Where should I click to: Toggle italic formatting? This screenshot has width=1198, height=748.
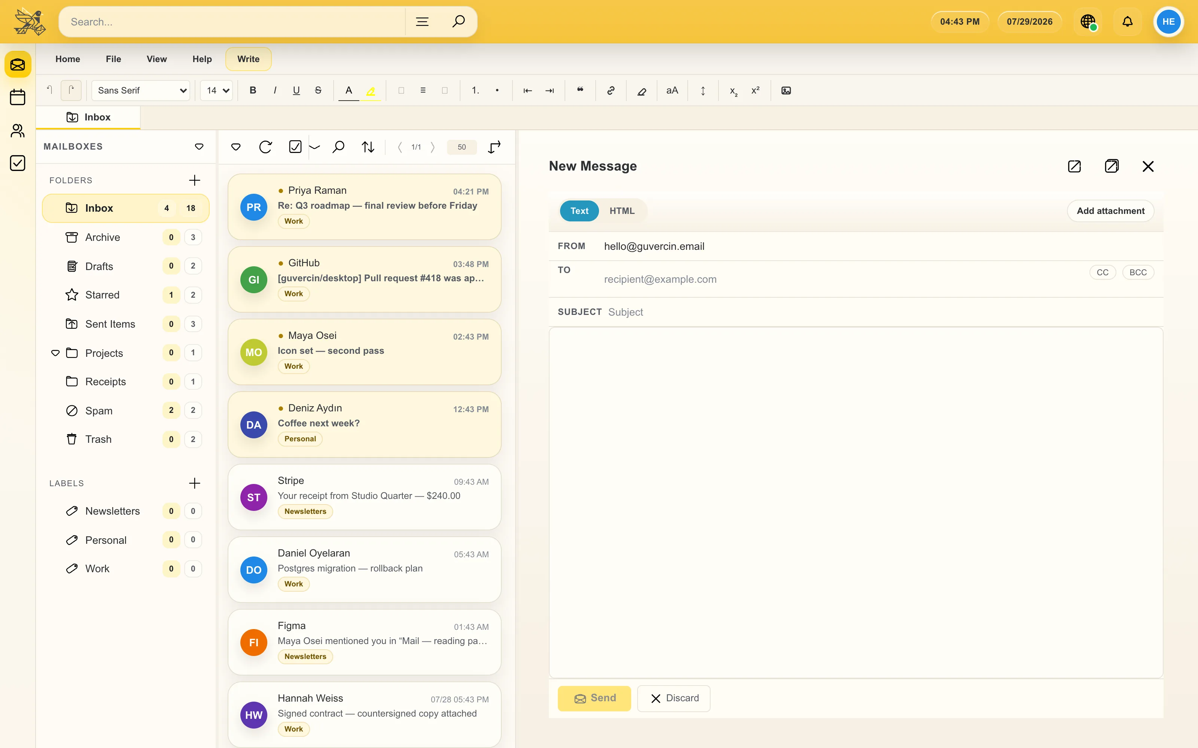pyautogui.click(x=275, y=90)
